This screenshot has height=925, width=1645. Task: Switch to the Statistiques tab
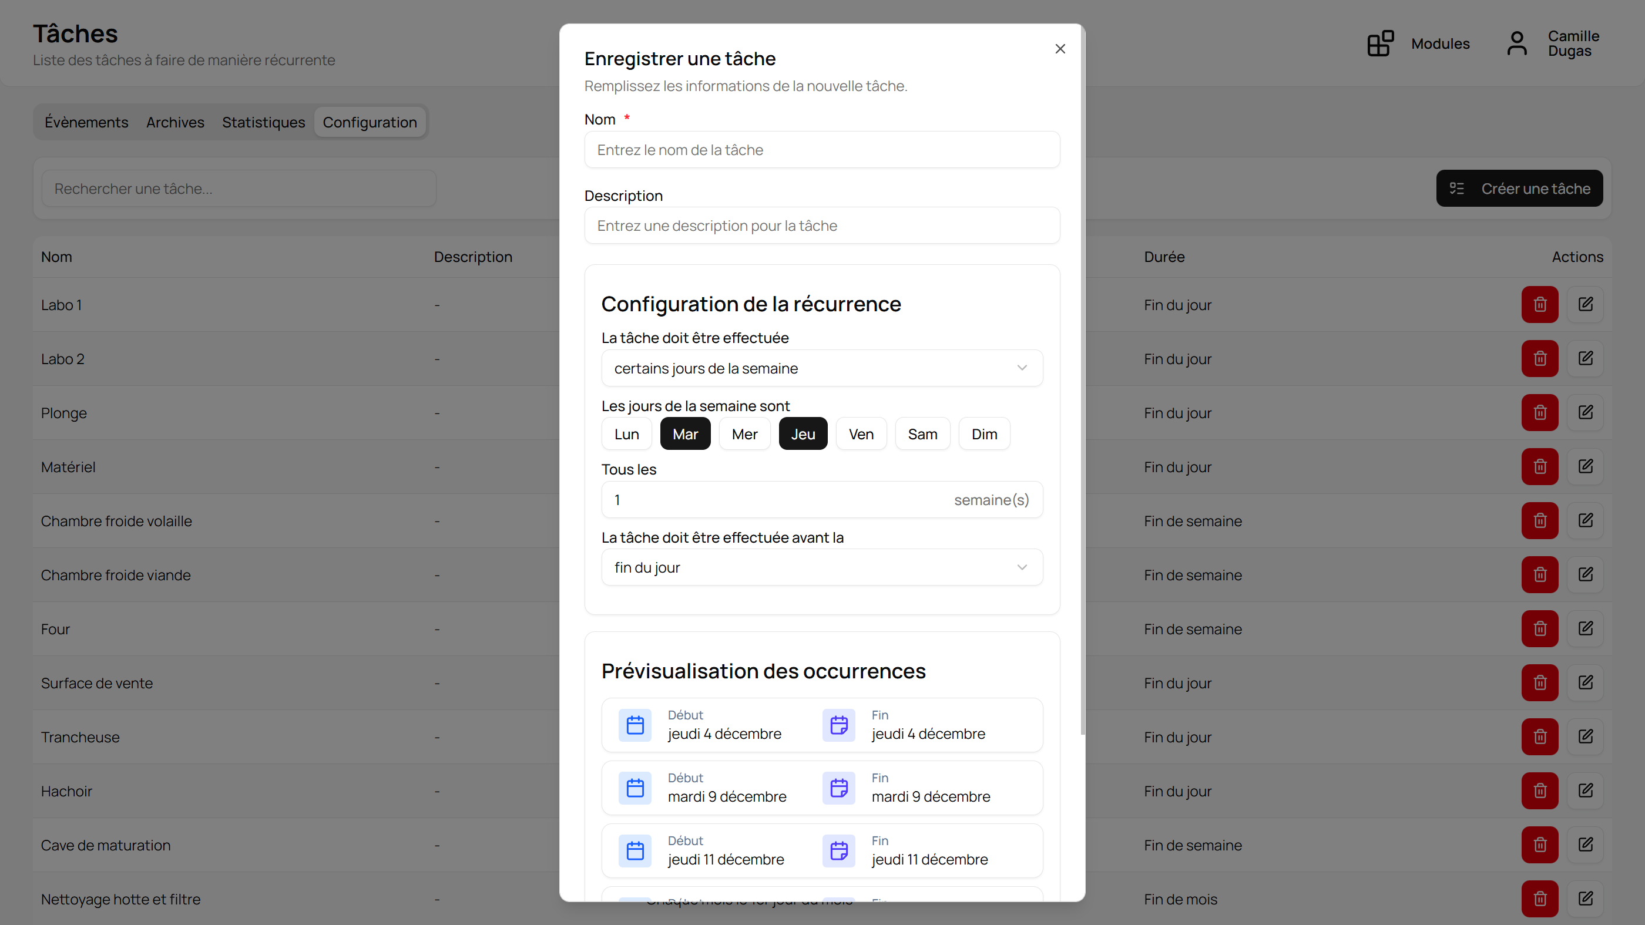pos(263,122)
